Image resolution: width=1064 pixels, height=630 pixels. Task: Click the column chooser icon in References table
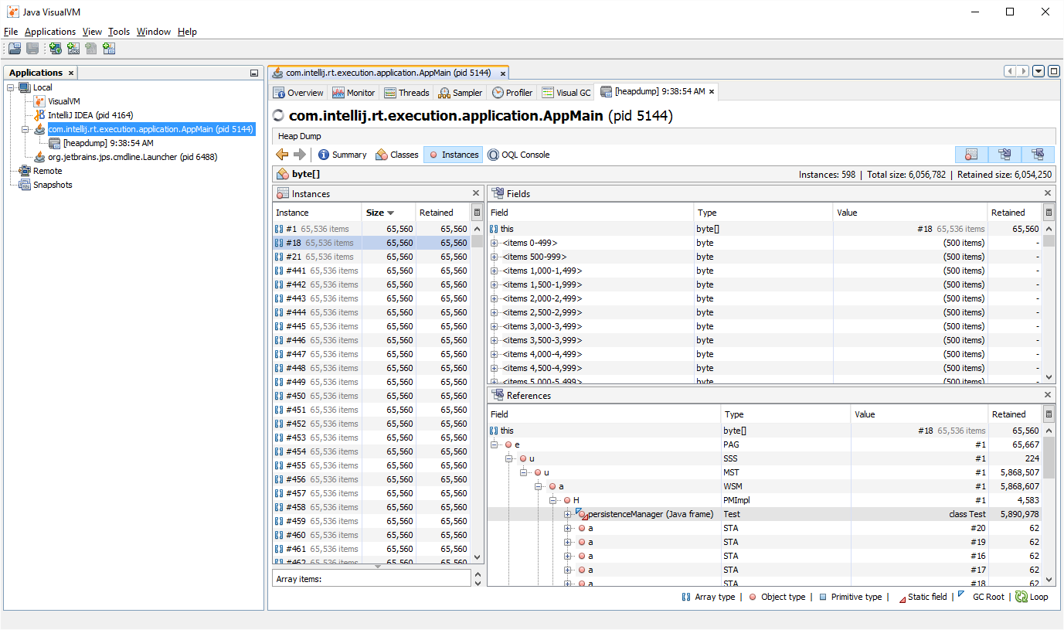point(1049,414)
